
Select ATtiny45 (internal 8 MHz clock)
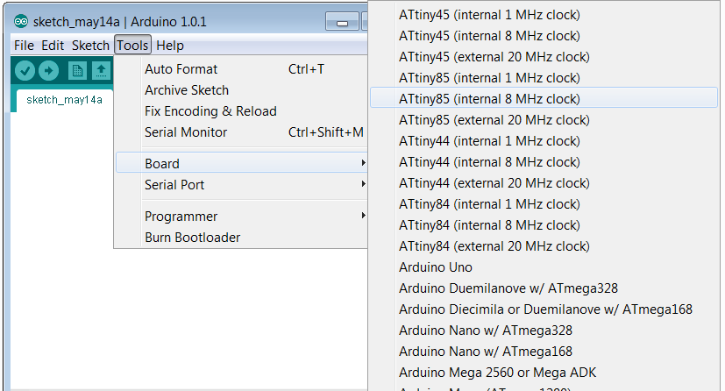point(544,36)
